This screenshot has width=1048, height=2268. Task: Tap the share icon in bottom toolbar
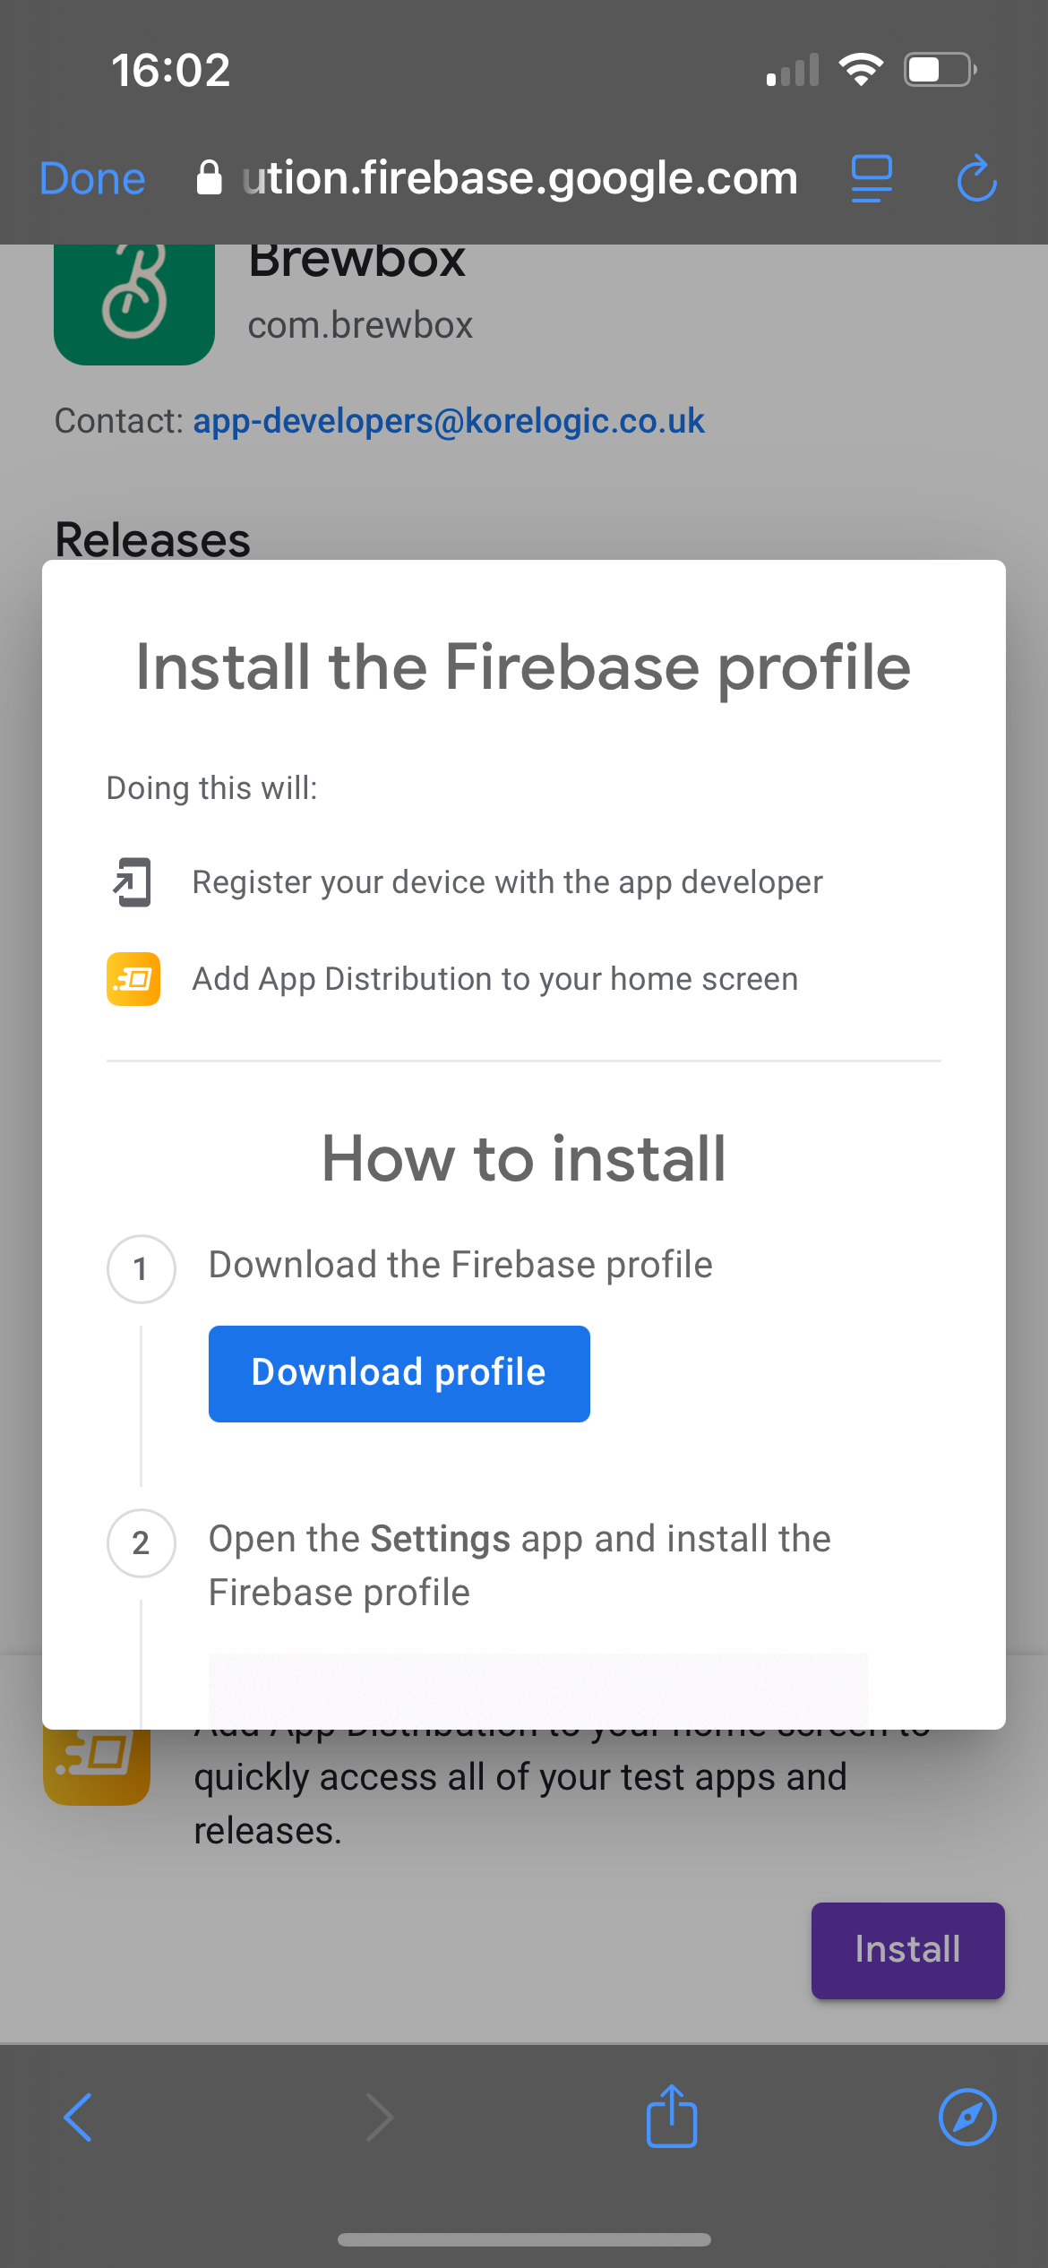(x=672, y=2117)
